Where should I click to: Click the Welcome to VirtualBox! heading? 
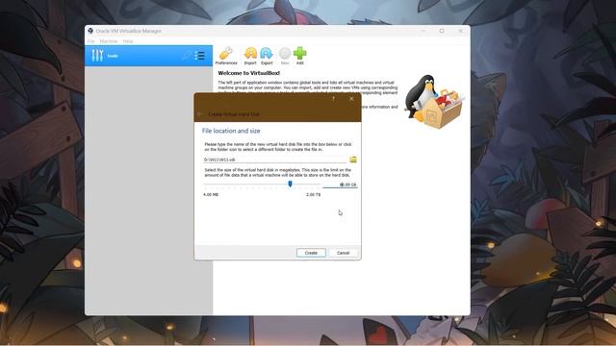point(249,73)
